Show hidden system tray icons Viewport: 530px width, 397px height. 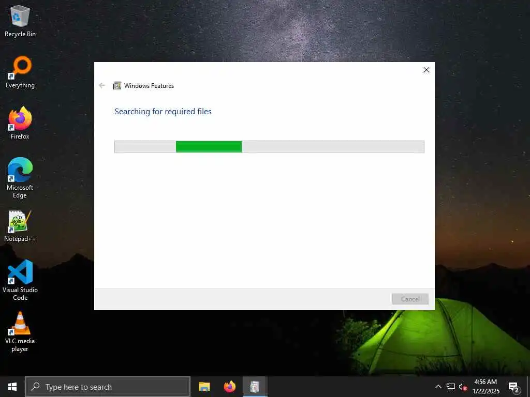438,387
